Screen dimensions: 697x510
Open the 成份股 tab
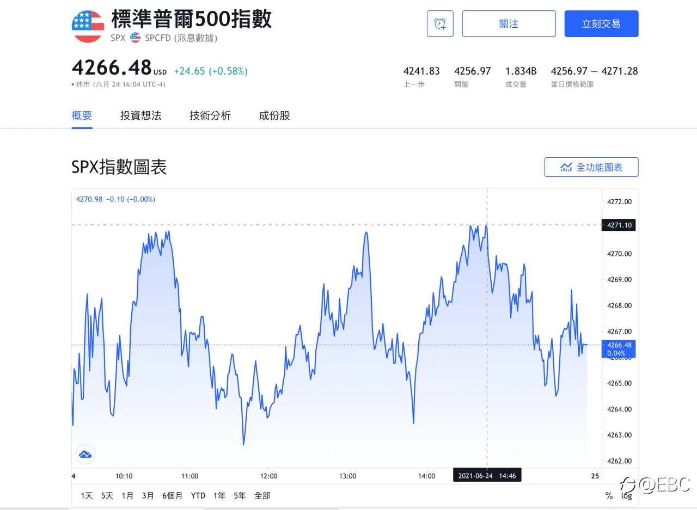pyautogui.click(x=274, y=115)
